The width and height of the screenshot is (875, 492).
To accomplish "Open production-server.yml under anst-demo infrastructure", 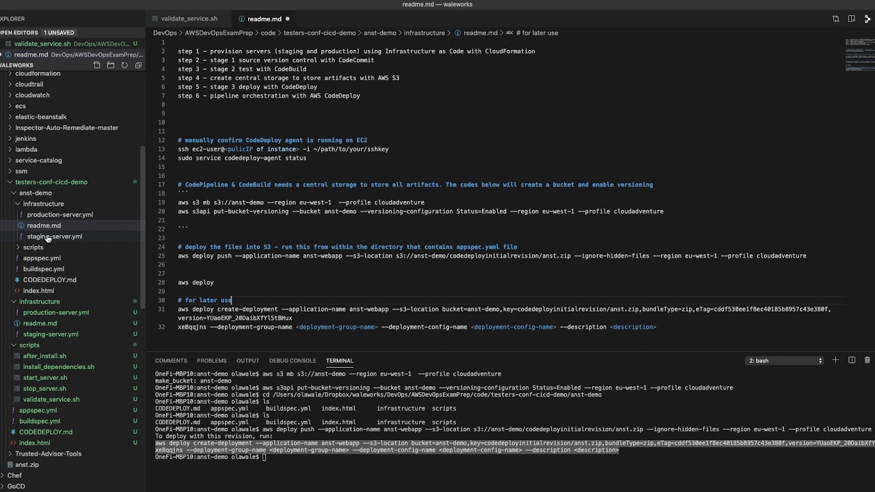I will coord(60,215).
